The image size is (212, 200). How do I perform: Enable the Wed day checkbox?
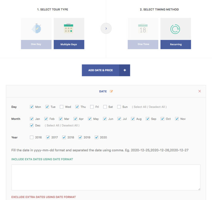(61, 107)
